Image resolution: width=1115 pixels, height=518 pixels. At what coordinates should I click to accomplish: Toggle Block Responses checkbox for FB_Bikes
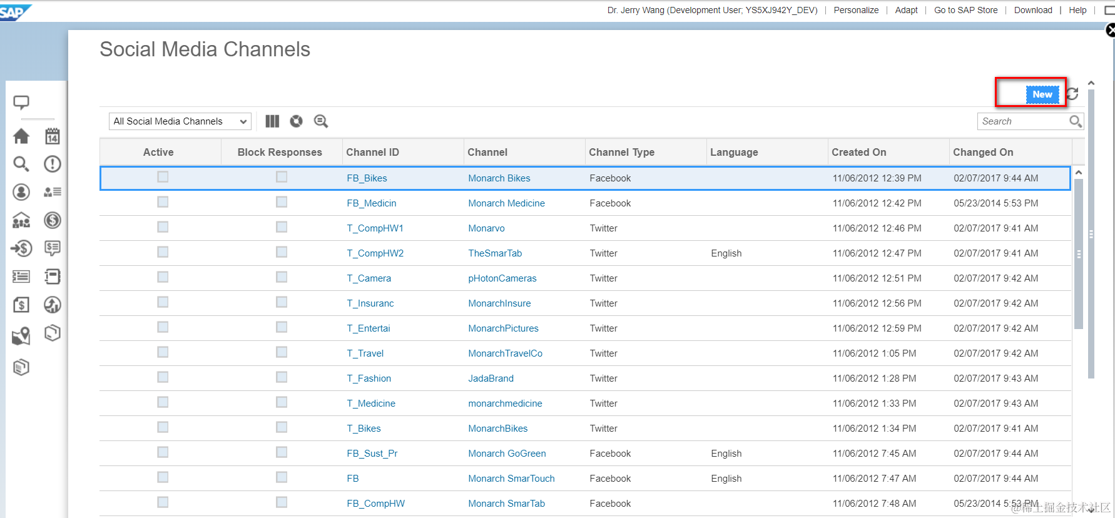[282, 177]
